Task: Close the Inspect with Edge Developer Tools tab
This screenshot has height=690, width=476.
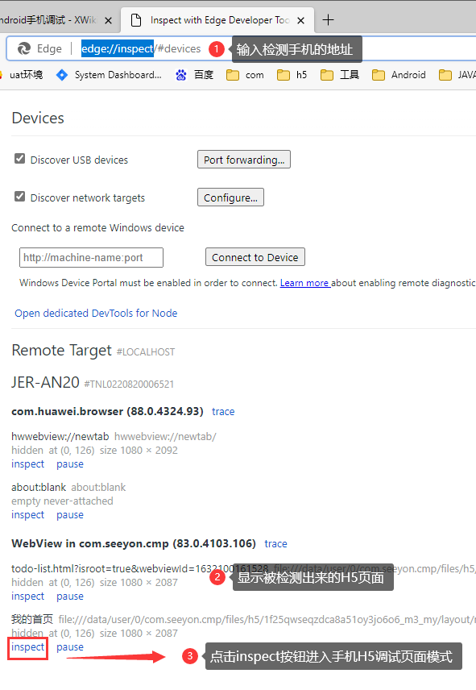Action: point(300,20)
